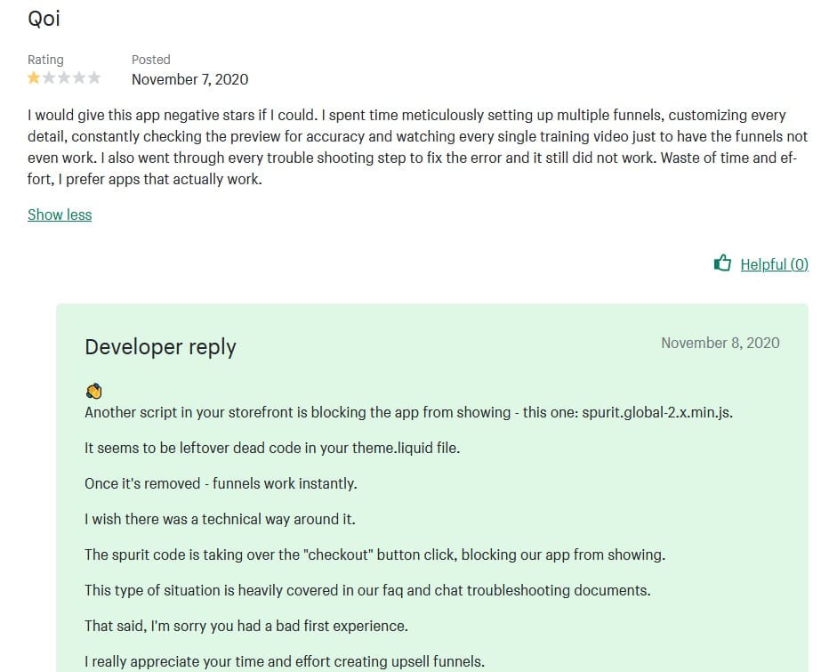Click the reply date November 8, 2020
Image resolution: width=829 pixels, height=672 pixels.
720,343
